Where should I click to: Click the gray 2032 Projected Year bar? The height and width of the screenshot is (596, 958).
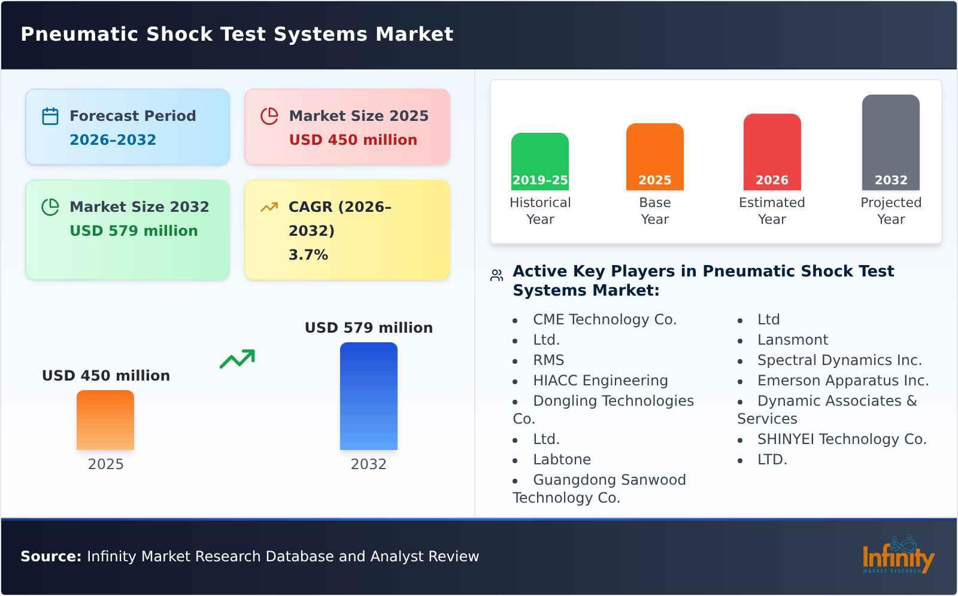pos(891,142)
